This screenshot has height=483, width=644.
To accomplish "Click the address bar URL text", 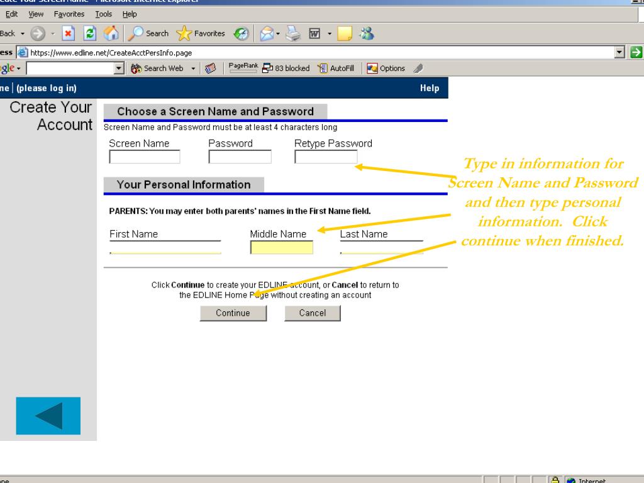I will point(111,53).
